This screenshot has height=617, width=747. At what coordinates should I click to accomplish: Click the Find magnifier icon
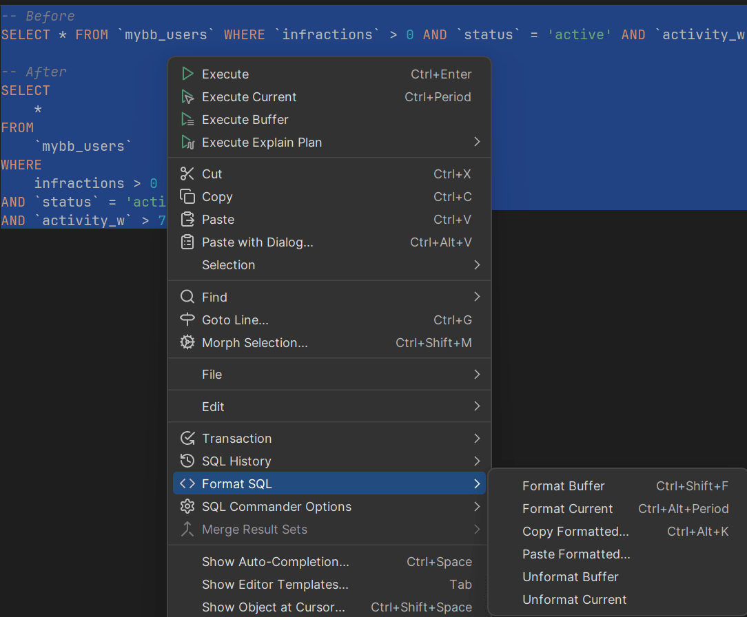click(187, 297)
